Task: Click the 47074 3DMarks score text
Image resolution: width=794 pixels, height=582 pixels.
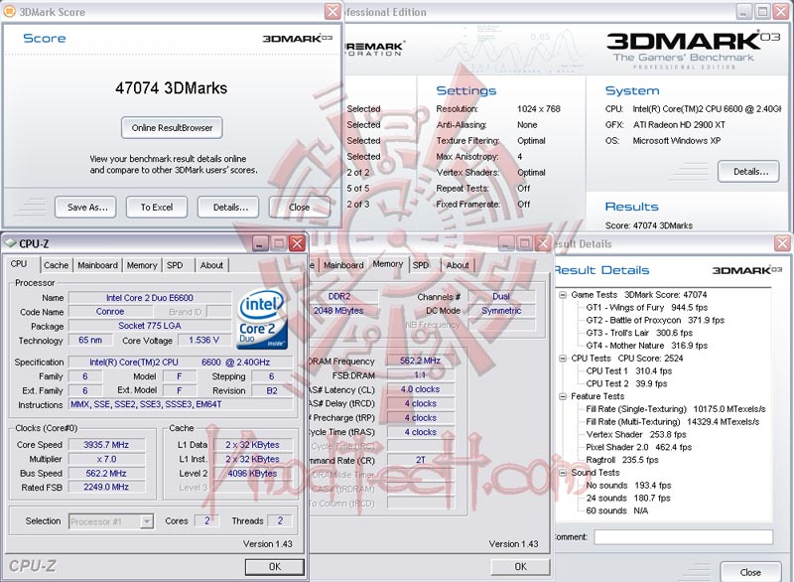Action: click(171, 88)
